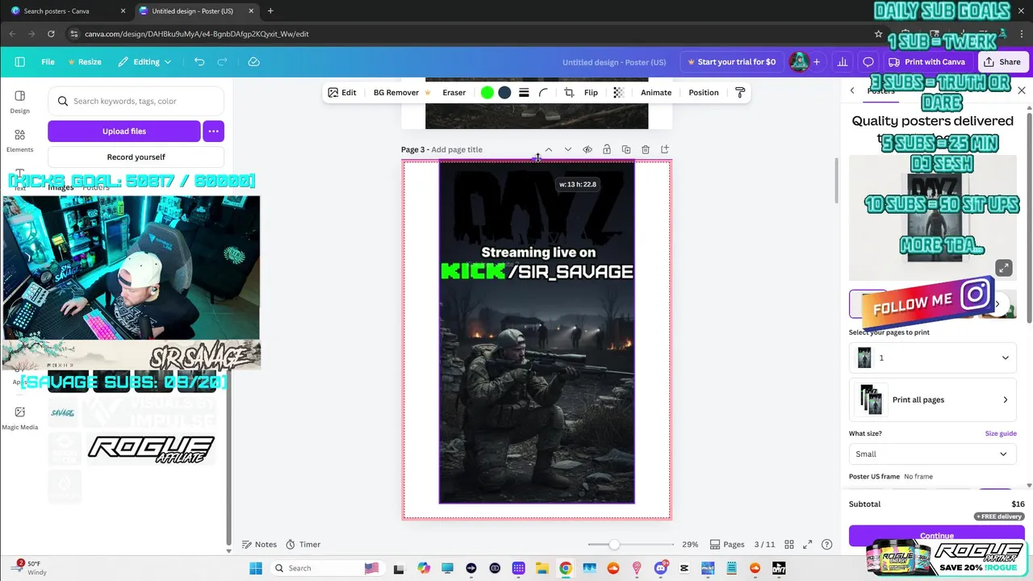Click the Upload files button
Screen dimensions: 1033x581
tap(124, 131)
